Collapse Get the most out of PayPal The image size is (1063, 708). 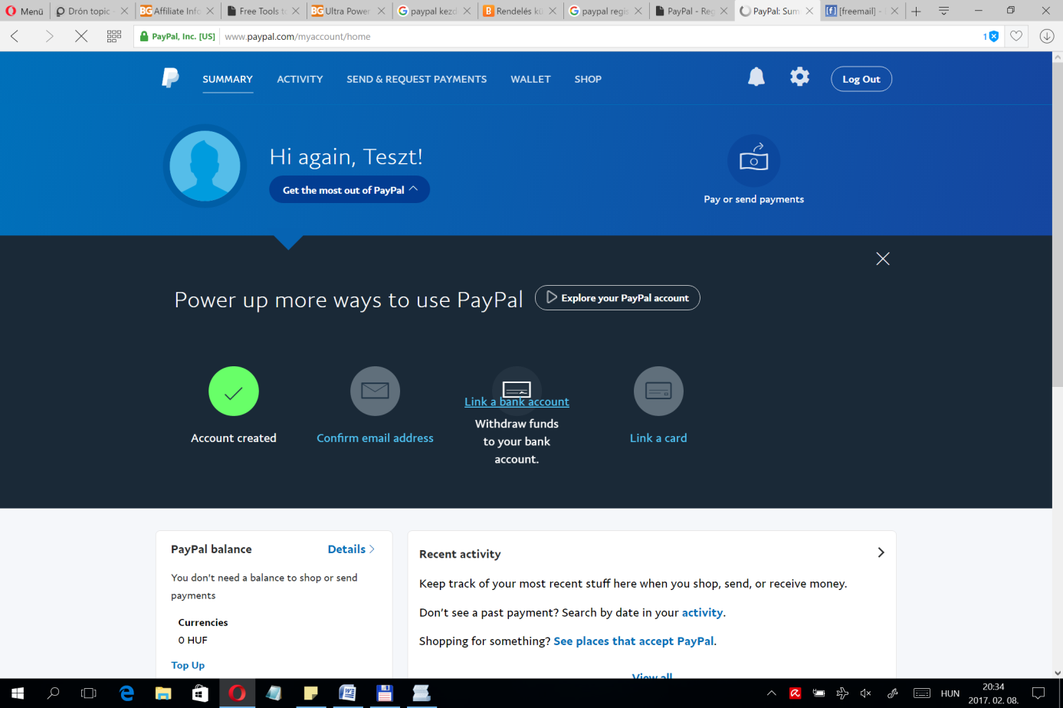coord(349,189)
